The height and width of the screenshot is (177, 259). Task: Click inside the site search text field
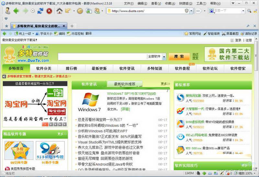click(102, 57)
